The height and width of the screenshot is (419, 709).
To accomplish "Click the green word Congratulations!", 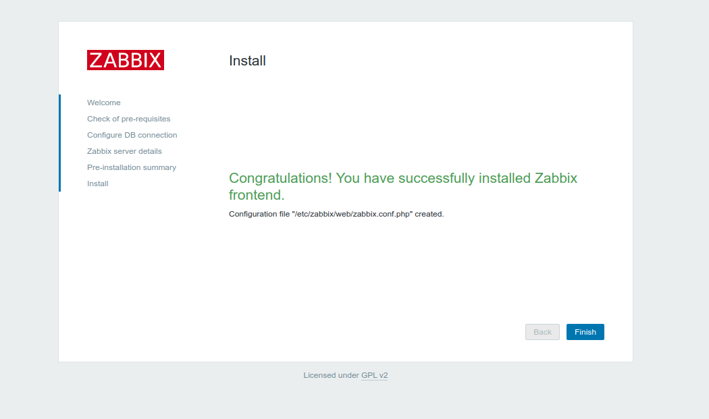I will tap(280, 179).
